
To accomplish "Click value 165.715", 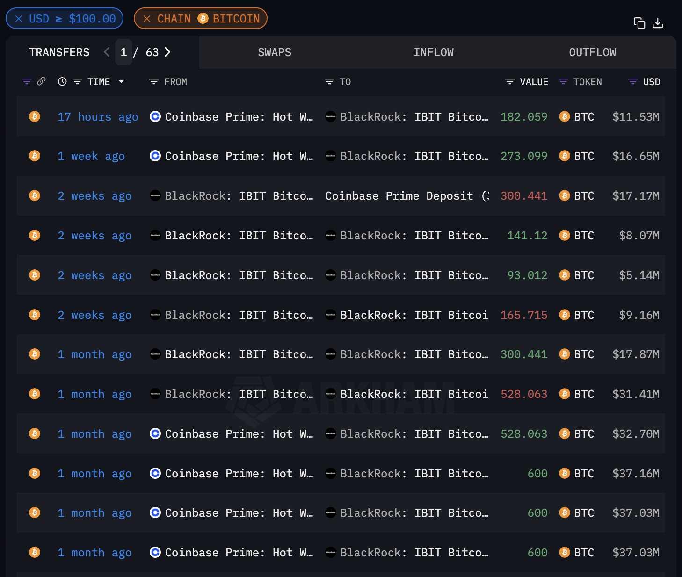I will click(x=524, y=315).
